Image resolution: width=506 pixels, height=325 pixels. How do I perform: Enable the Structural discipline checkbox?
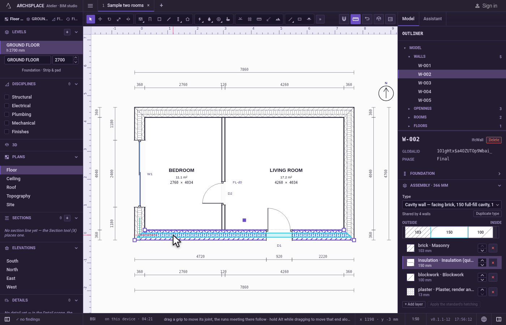click(7, 97)
